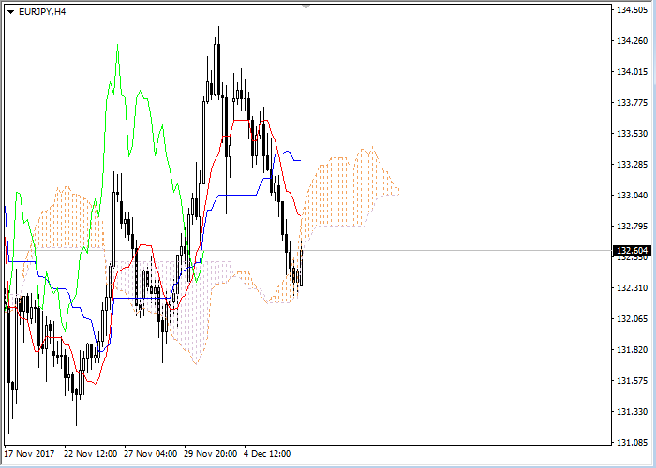
Task: Click the 17 Nov 2017 date label
Action: 29,453
